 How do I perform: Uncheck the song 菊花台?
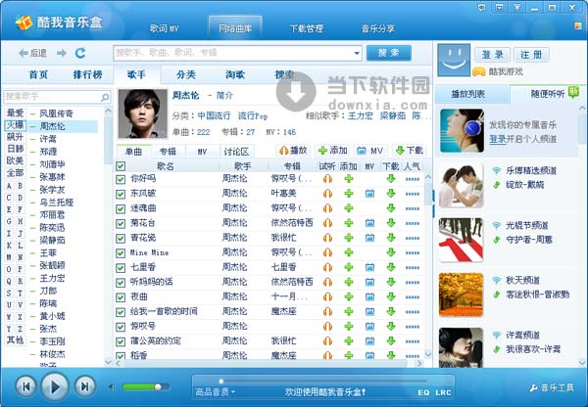tap(121, 223)
